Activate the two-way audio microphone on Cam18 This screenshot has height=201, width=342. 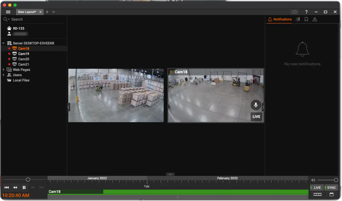coord(256,105)
